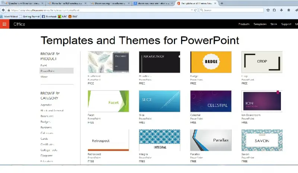
Task: Open the Office app launcher waffle icon
Action: (x=4, y=24)
